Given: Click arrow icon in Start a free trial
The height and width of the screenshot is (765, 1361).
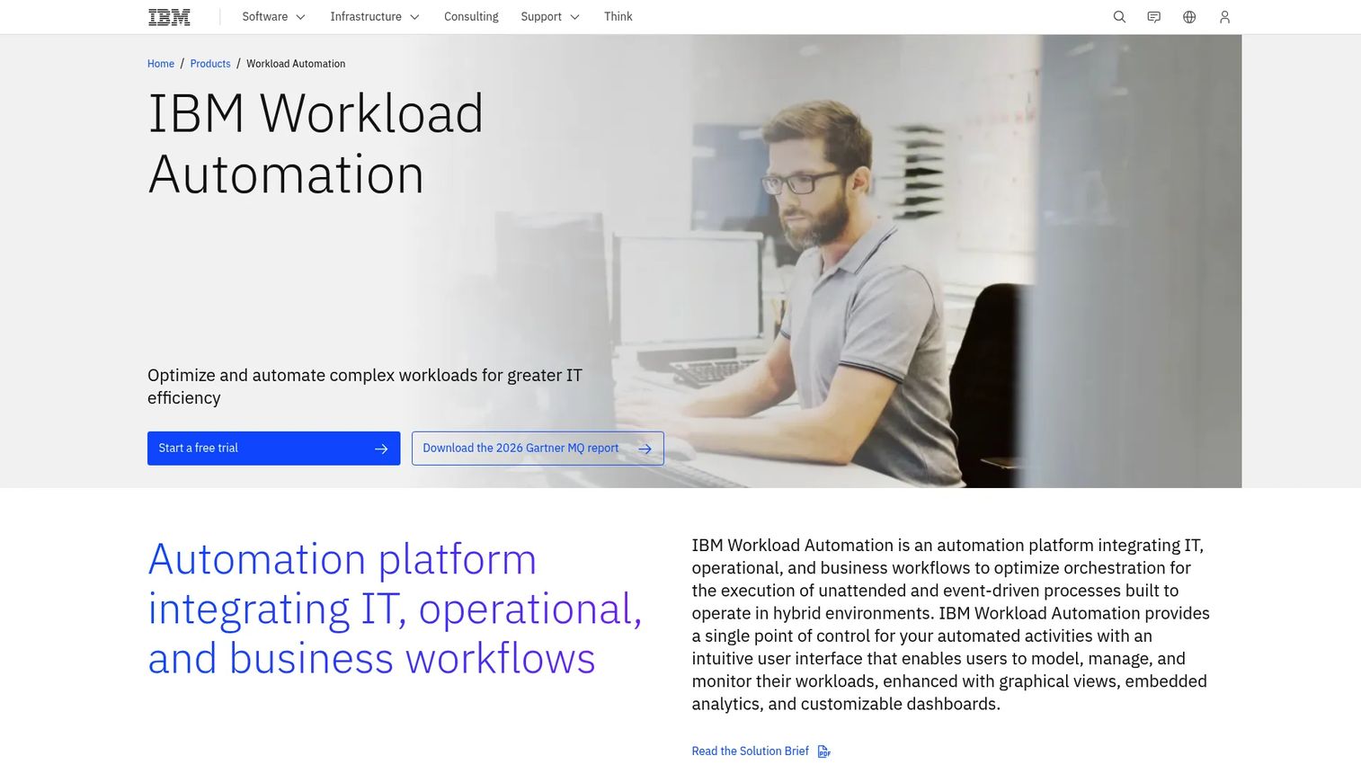Looking at the screenshot, I should 381,449.
